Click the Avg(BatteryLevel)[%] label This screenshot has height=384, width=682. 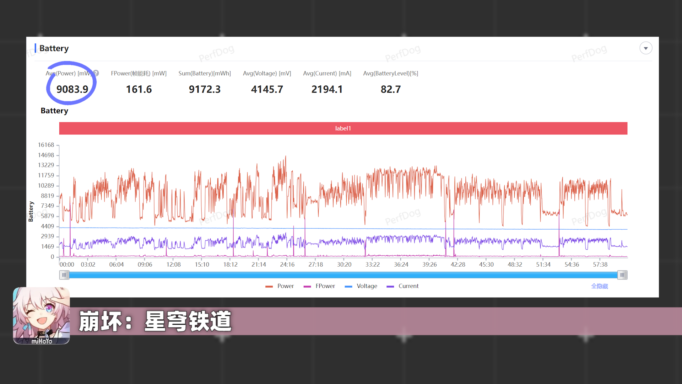(x=391, y=73)
